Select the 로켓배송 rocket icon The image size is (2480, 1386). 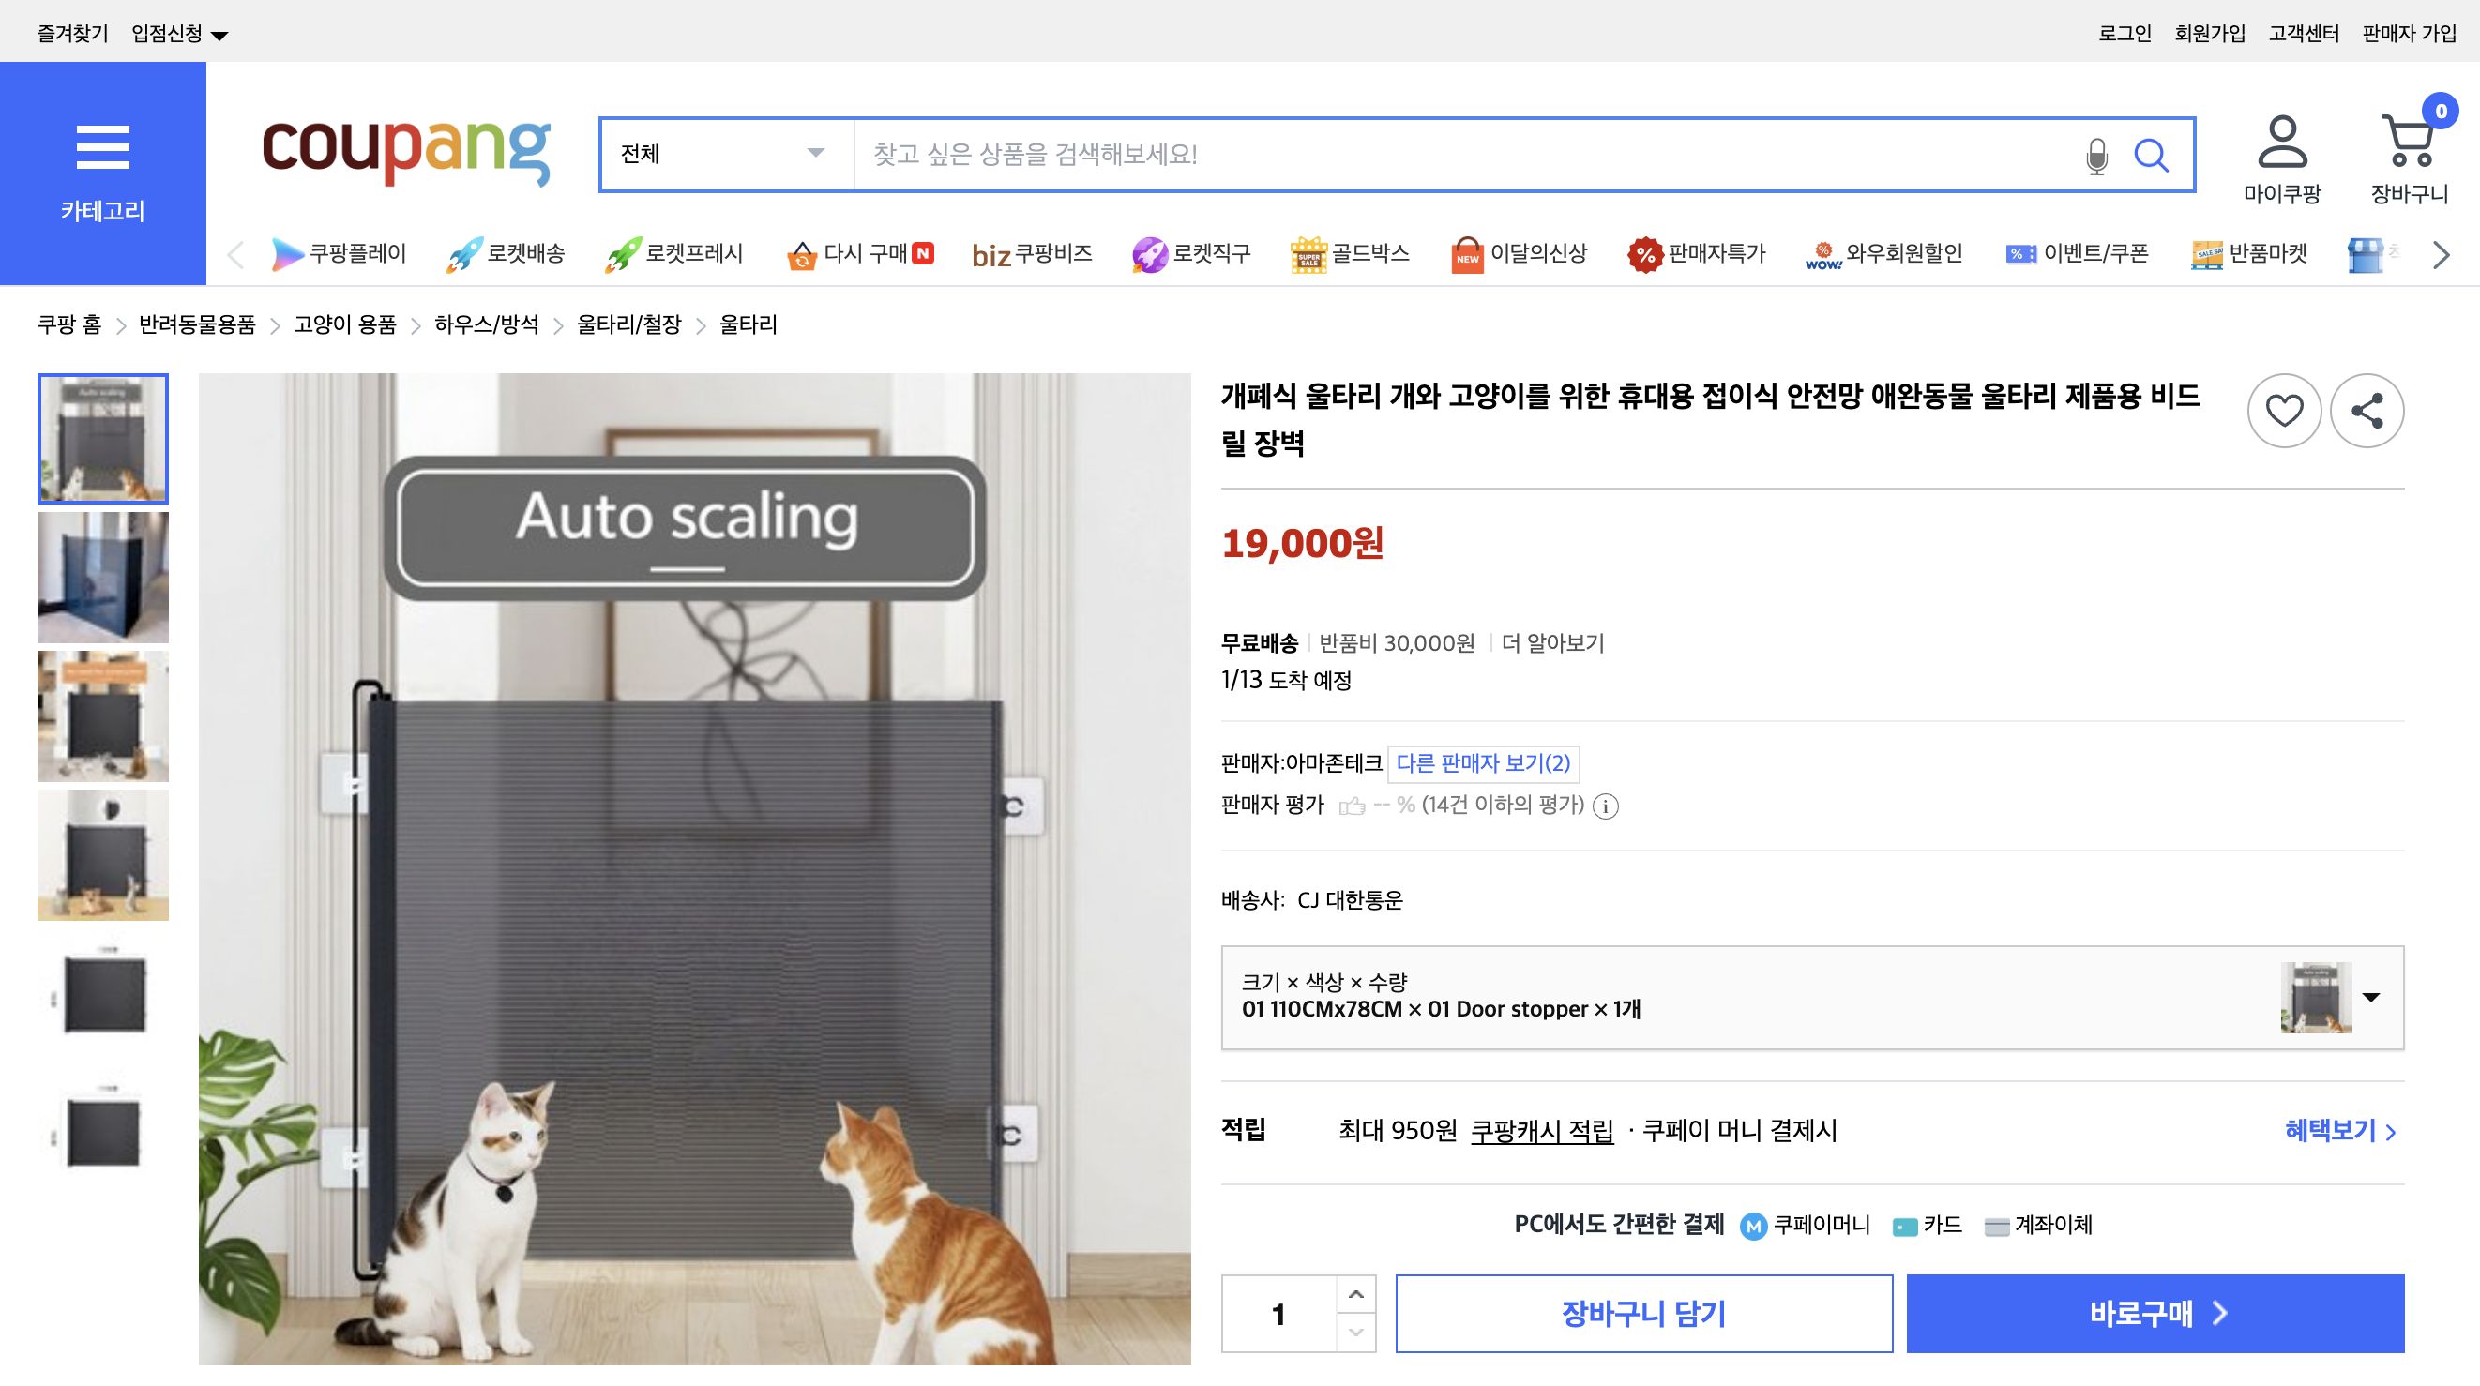(x=465, y=253)
